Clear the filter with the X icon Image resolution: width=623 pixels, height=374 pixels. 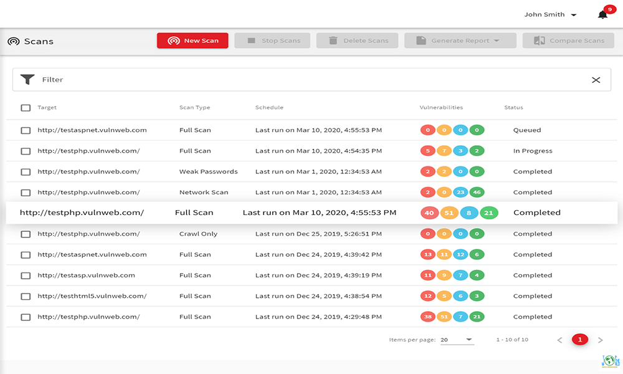click(596, 80)
